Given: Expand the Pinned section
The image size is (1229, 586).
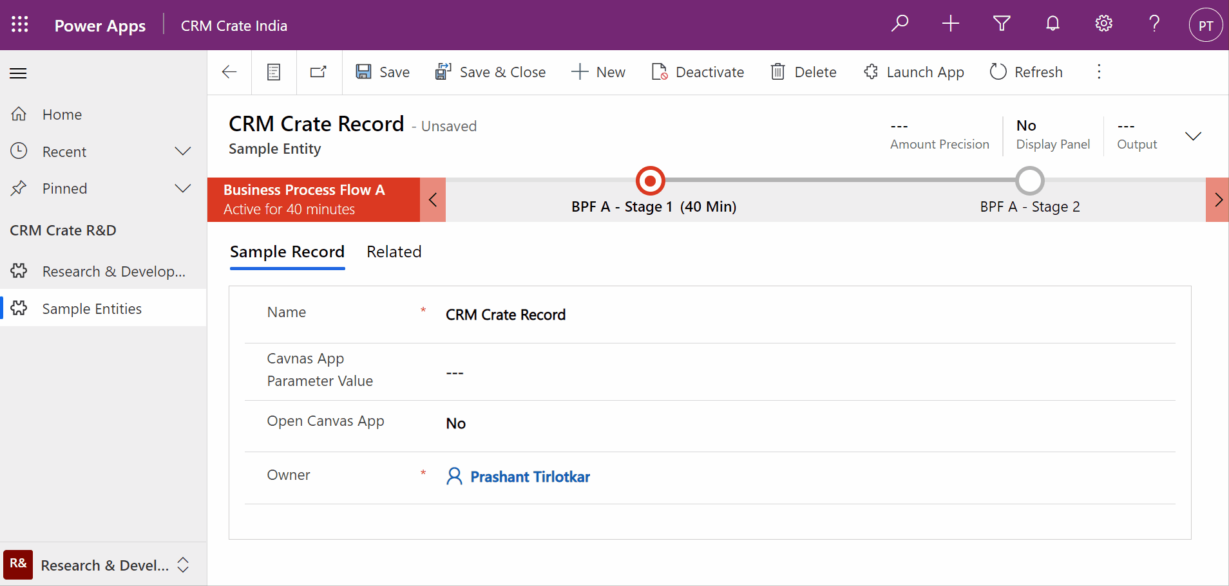Looking at the screenshot, I should click(182, 188).
